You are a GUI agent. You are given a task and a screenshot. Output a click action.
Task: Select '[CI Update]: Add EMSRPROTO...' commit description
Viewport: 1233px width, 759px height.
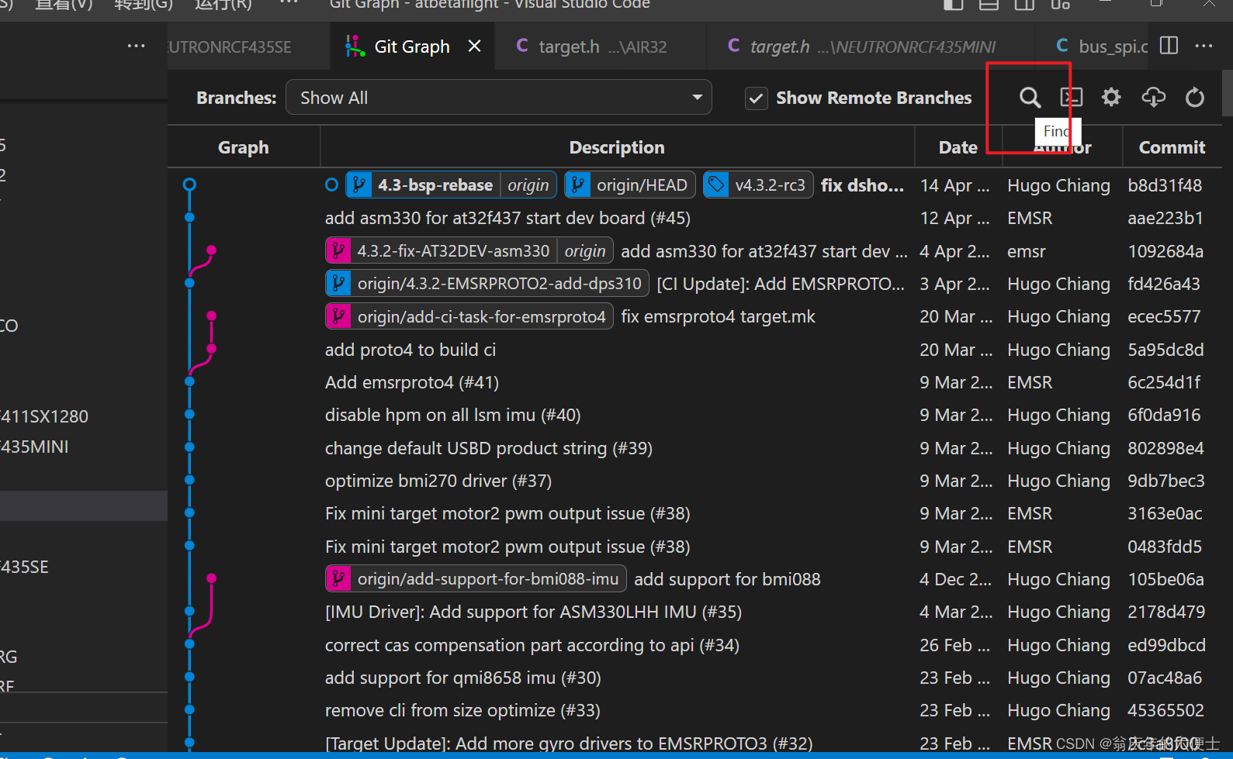(x=781, y=284)
